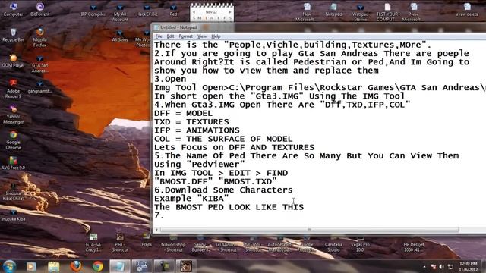The width and height of the screenshot is (486, 273).
Task: Click the "DFF = MODEL" line
Action: tap(183, 113)
